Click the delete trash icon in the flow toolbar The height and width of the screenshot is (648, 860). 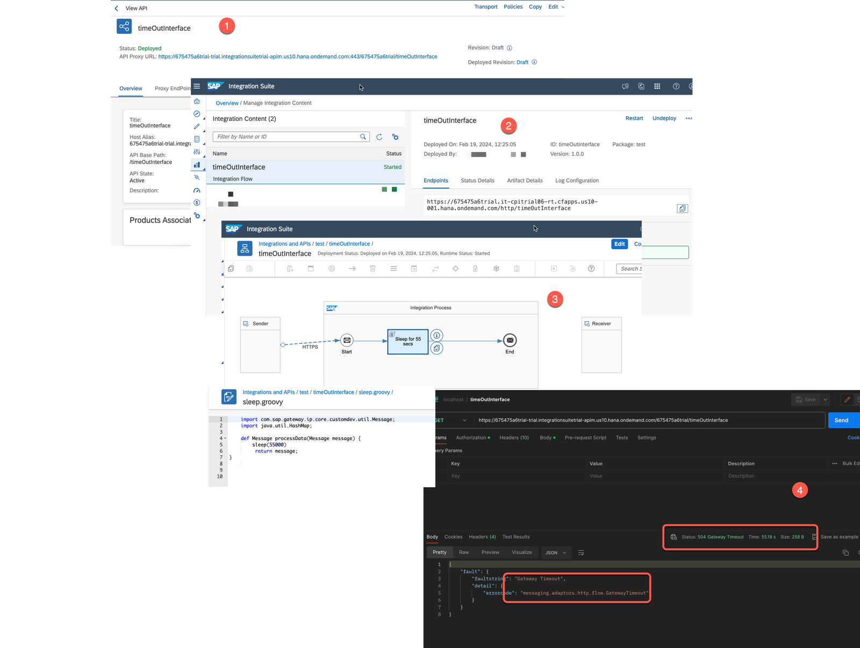pos(372,269)
